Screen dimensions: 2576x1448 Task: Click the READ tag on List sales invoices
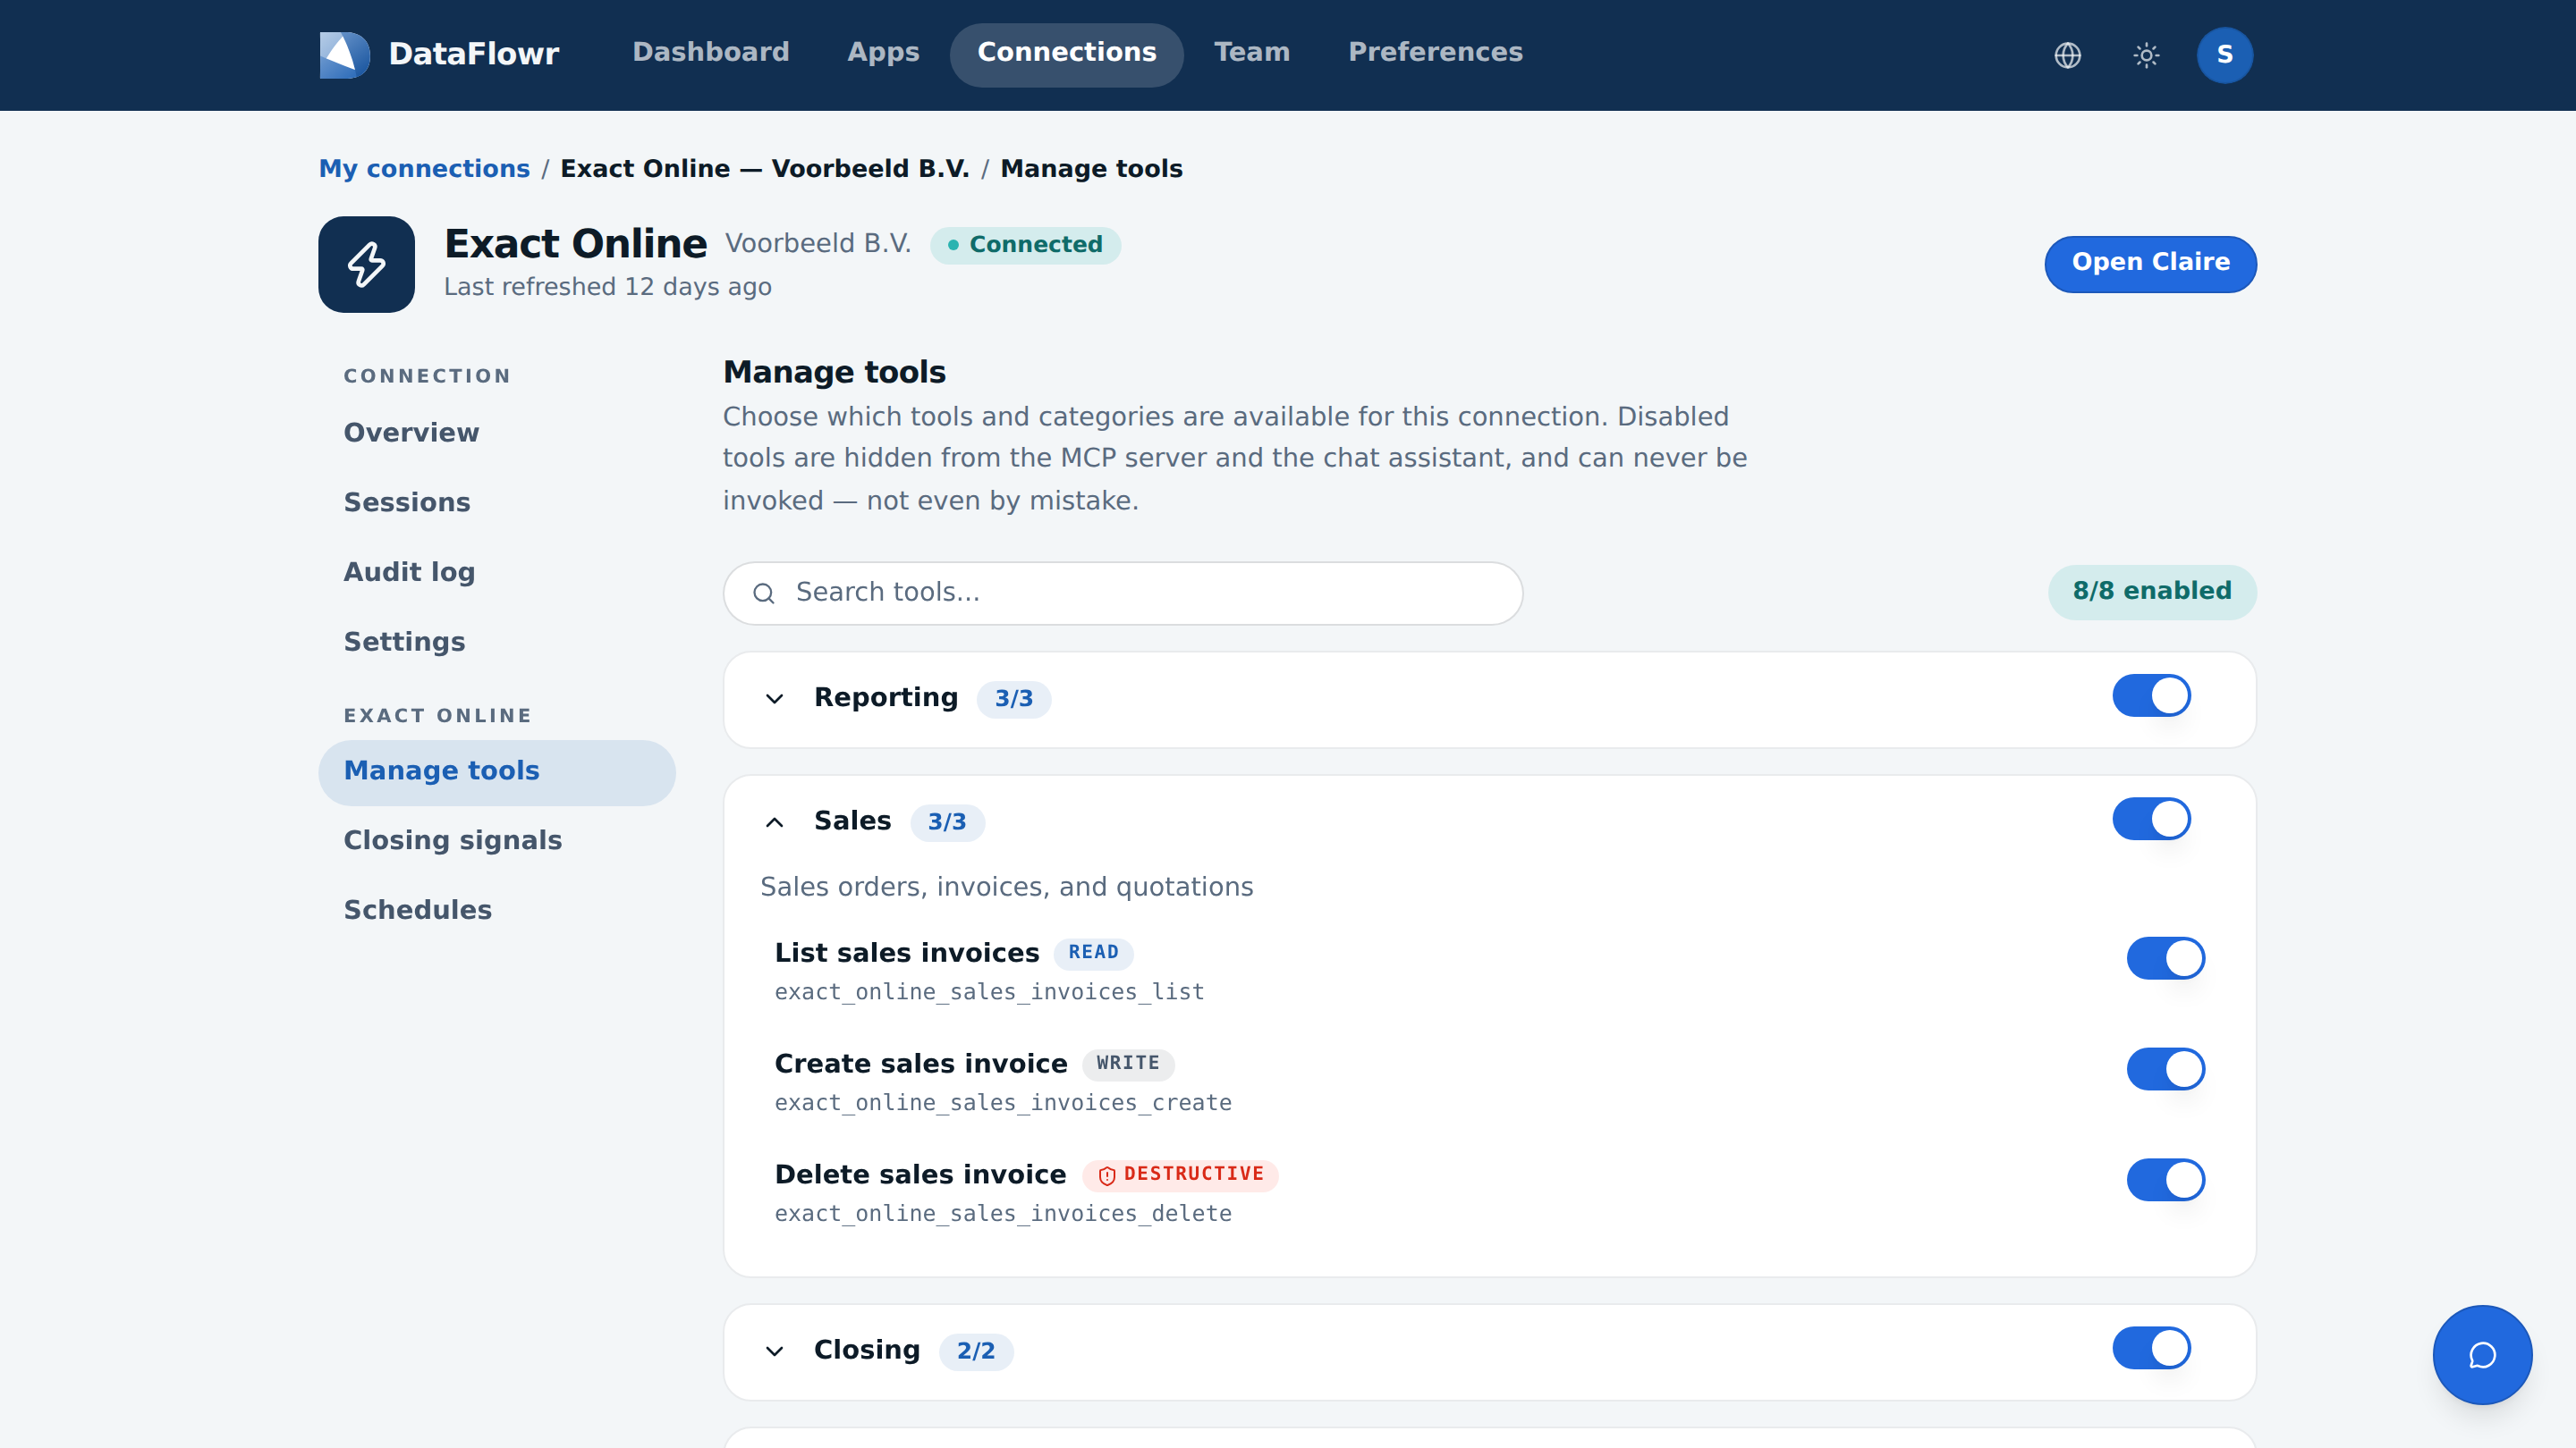pos(1093,954)
